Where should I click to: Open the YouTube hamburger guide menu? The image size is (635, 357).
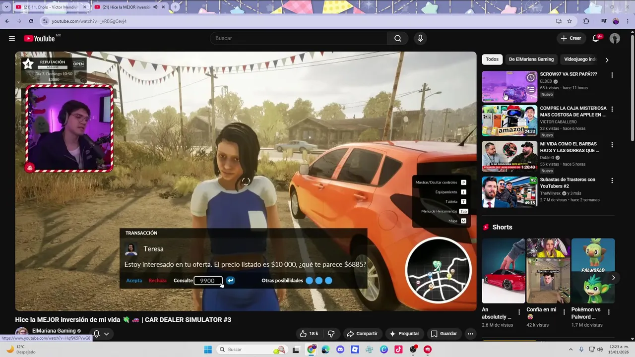(x=12, y=38)
